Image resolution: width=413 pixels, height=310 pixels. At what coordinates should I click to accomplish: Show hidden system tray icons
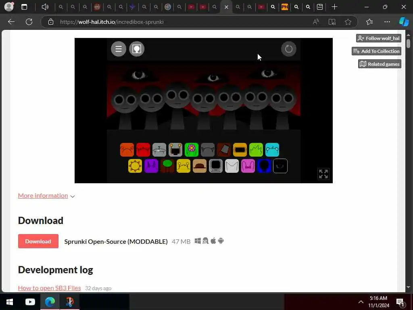pyautogui.click(x=361, y=302)
